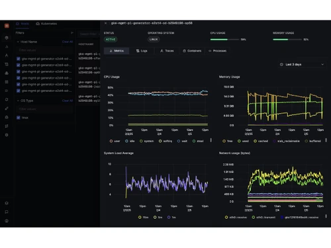Open the Last 3 days time range dropdown
The image size is (331, 248).
302,64
